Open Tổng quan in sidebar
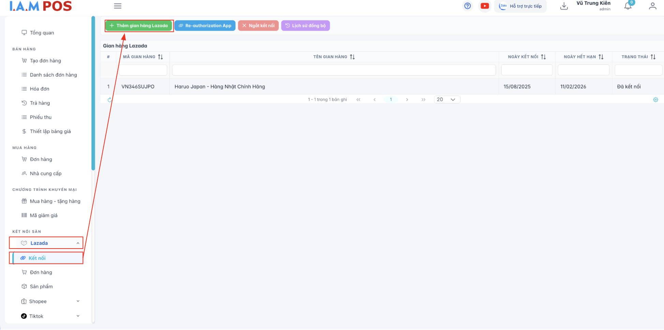This screenshot has height=330, width=664. pyautogui.click(x=42, y=33)
